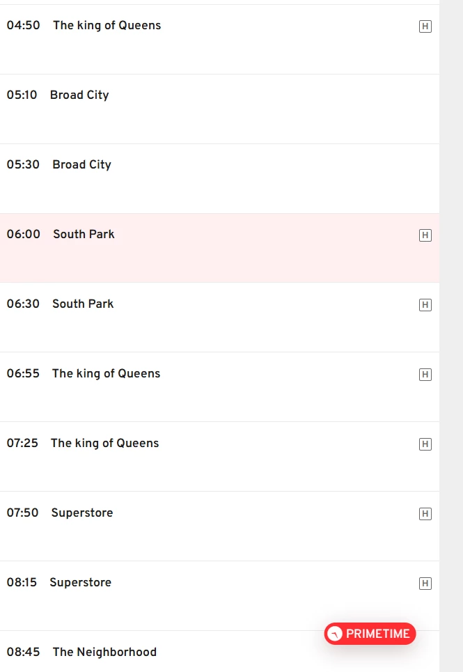Click the H icon on the 07:50 Superstore row
Viewport: 463px width, 672px height.
click(x=425, y=514)
